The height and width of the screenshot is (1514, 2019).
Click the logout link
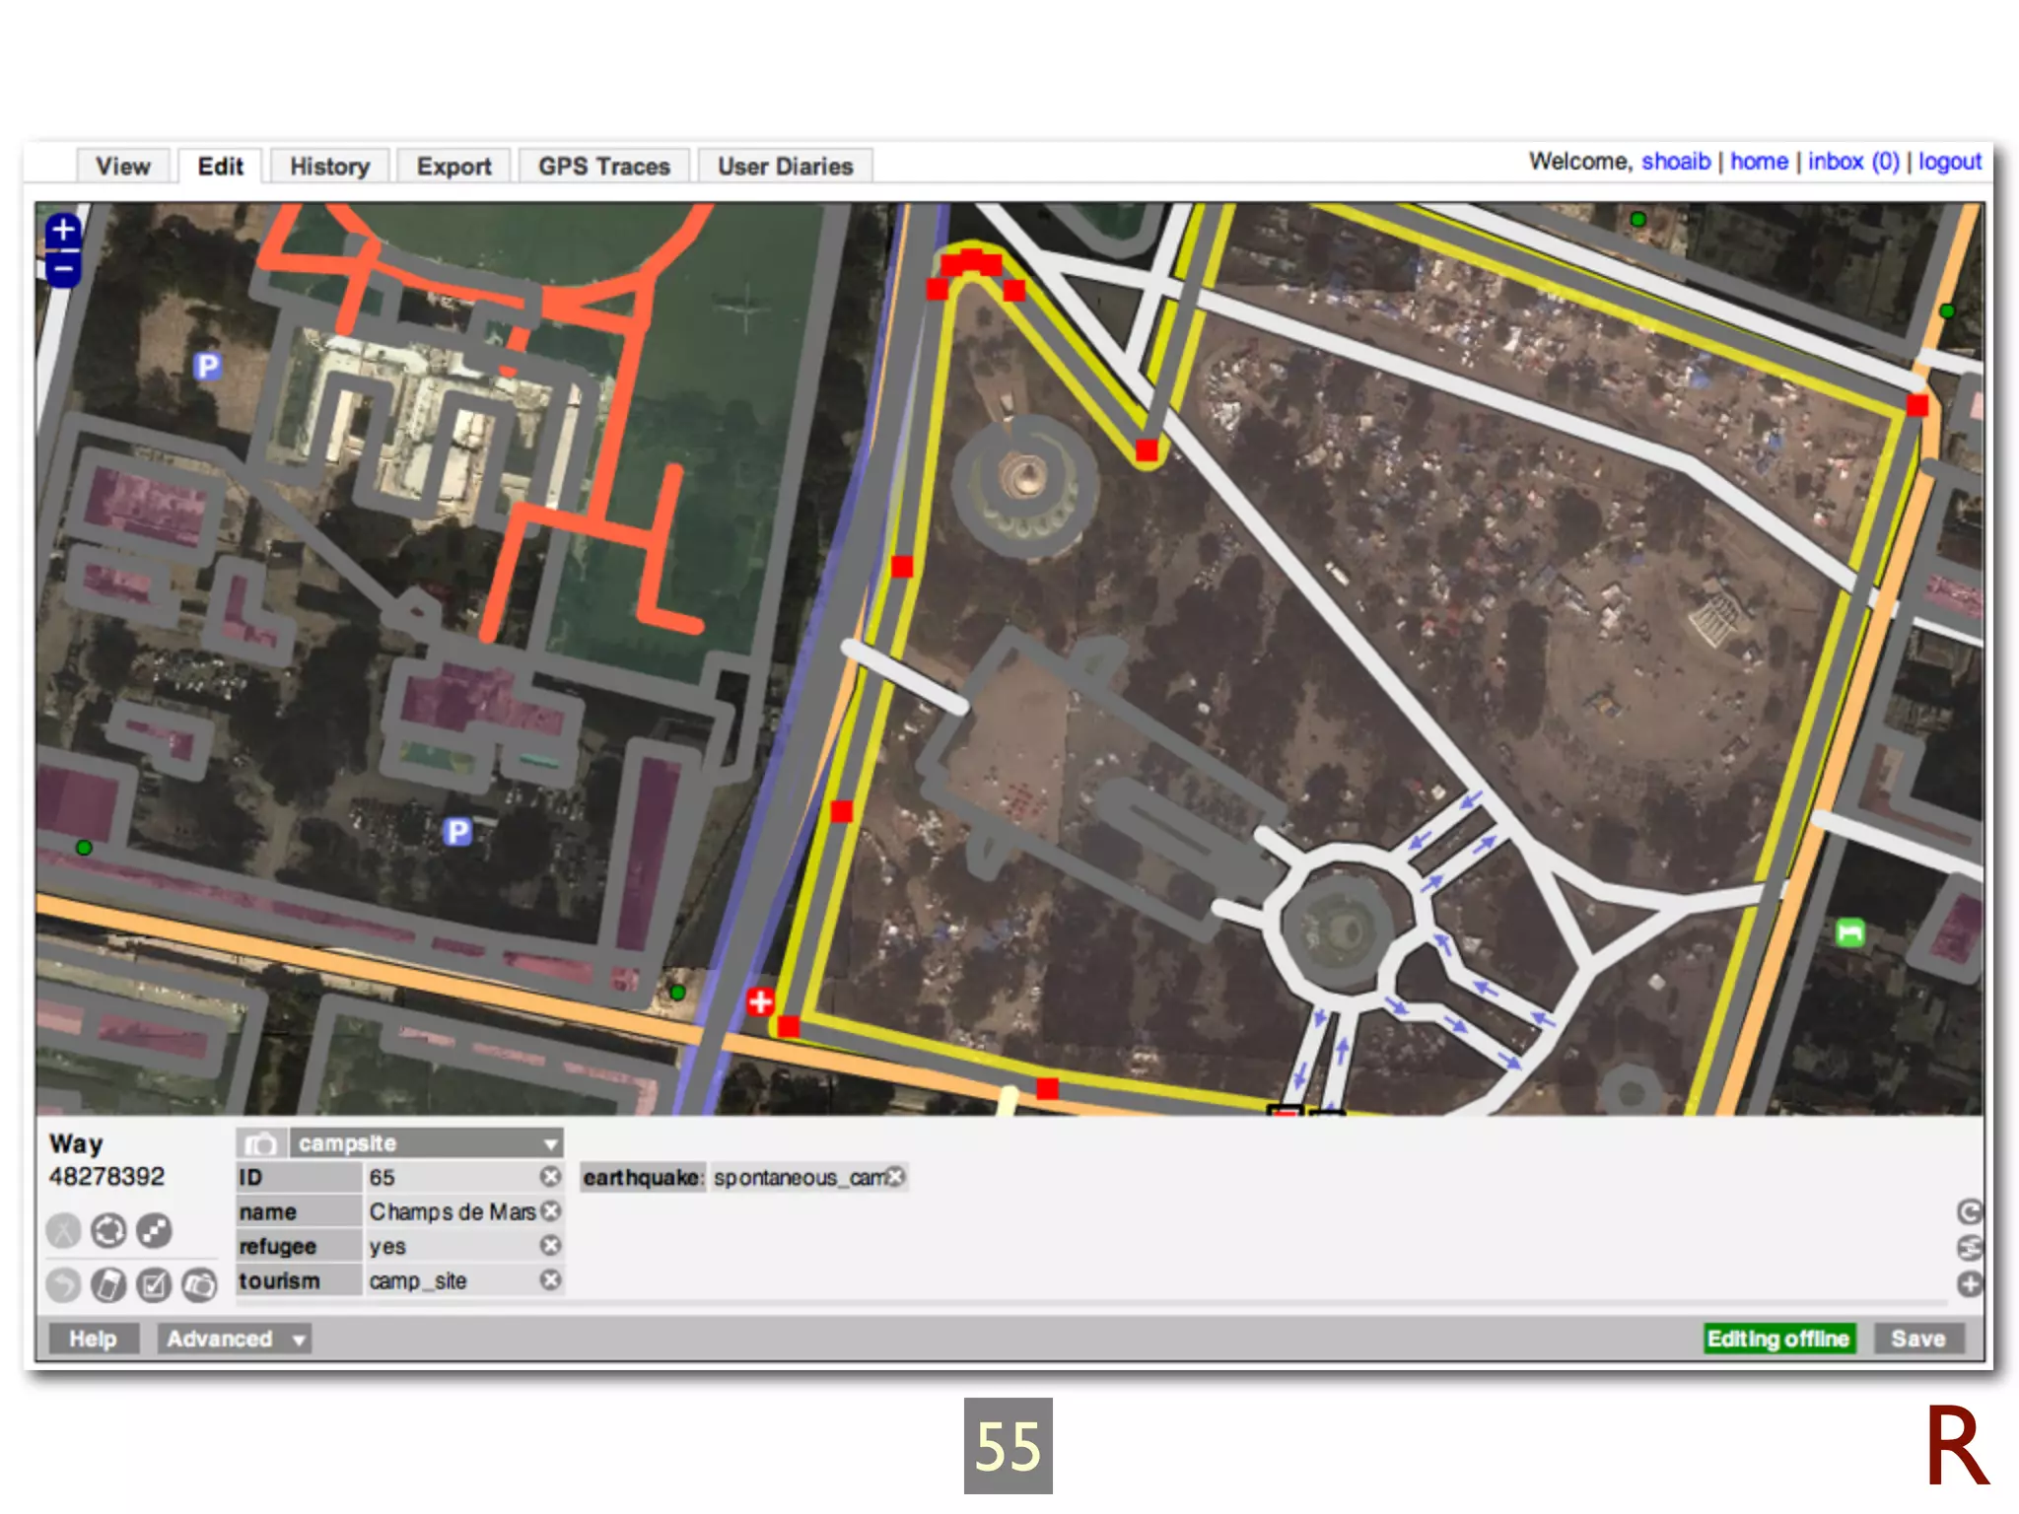click(x=1948, y=162)
